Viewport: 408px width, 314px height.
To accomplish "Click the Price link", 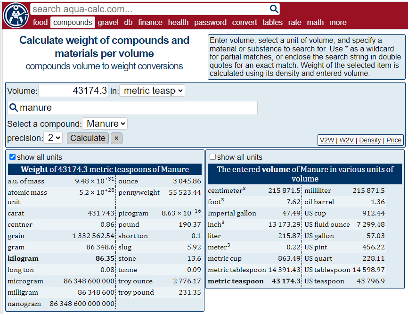I will [x=394, y=140].
